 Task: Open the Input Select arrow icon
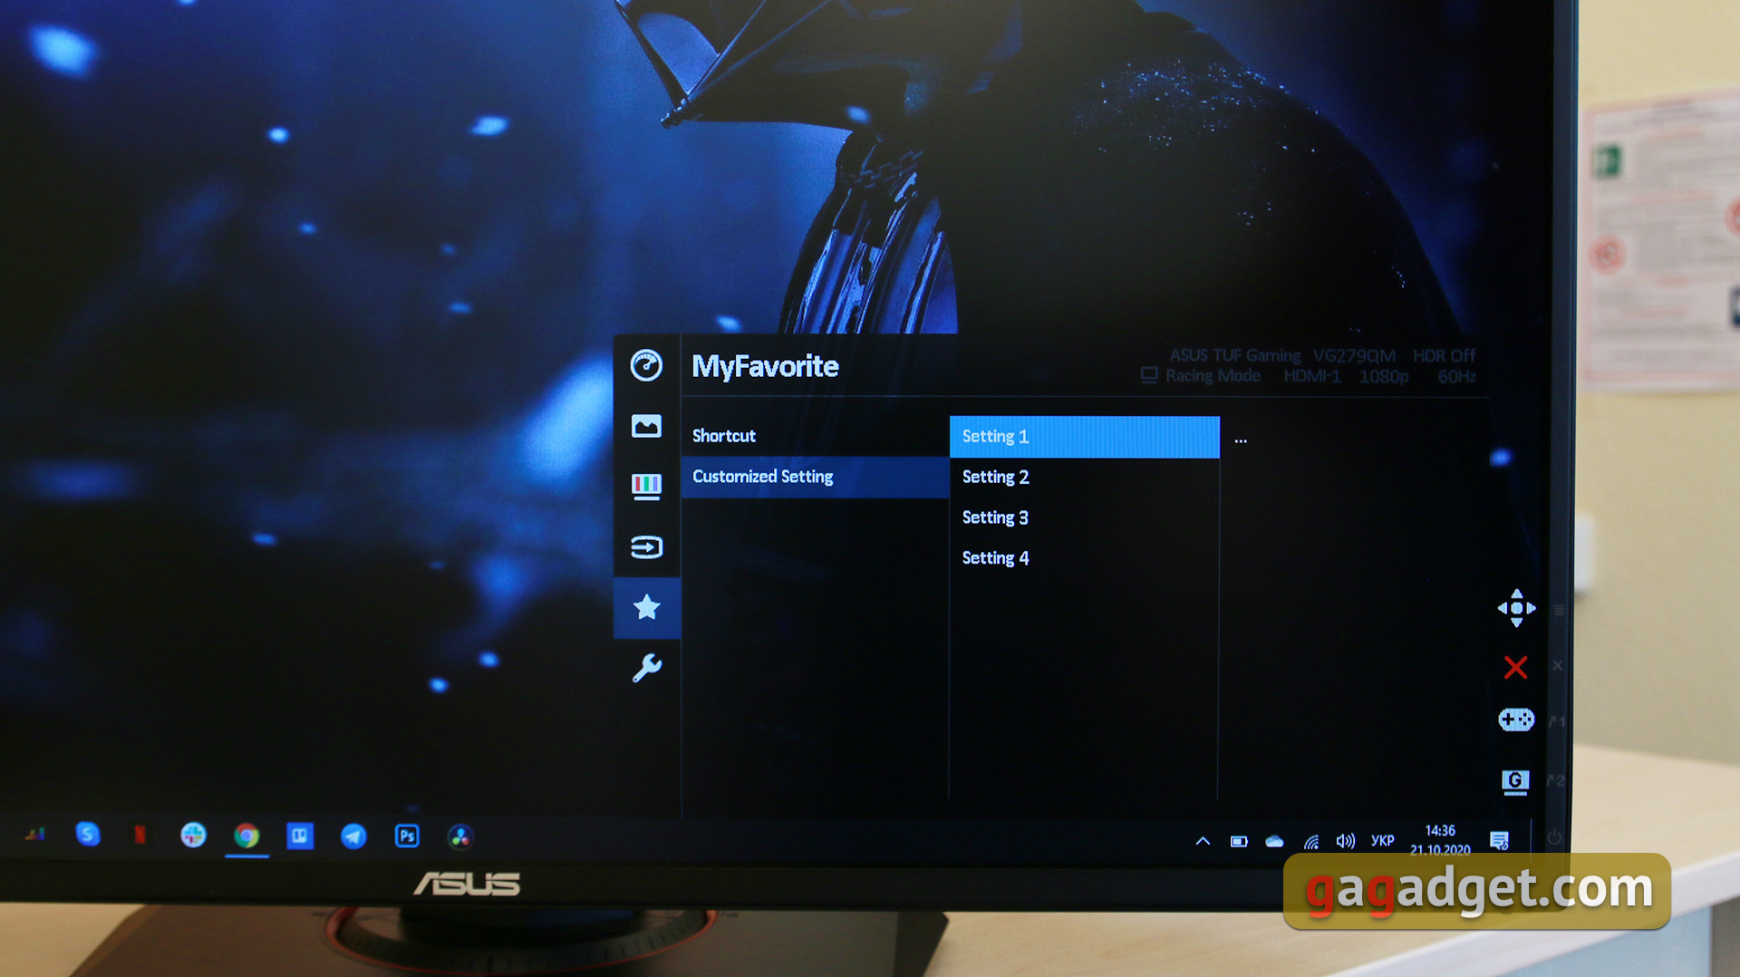(646, 547)
